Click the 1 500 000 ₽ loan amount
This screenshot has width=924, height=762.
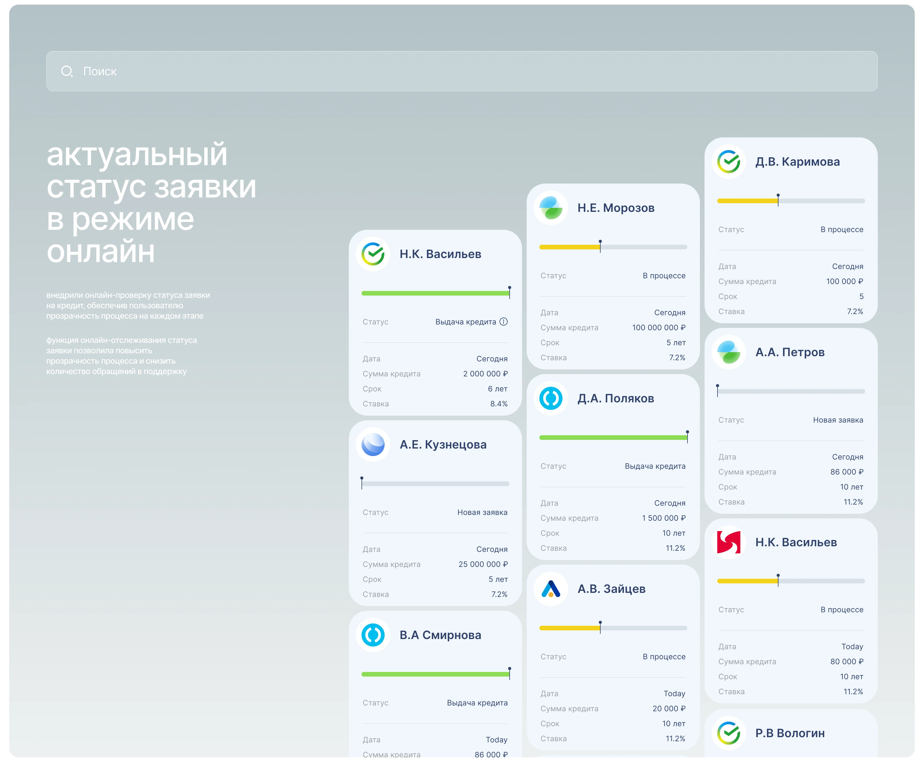664,518
